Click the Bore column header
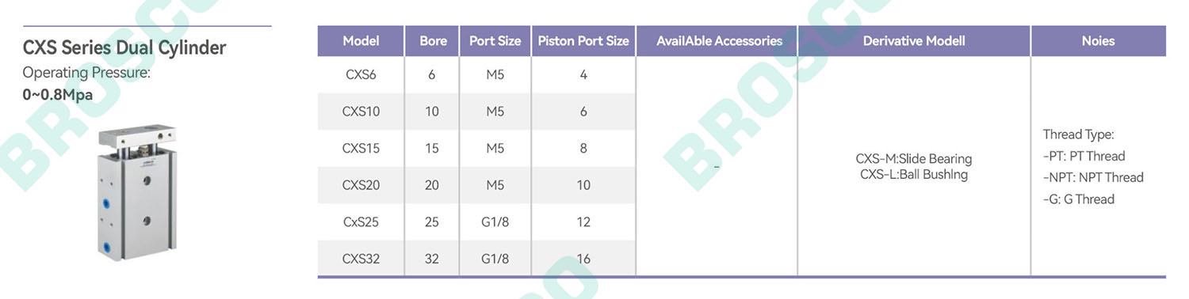The width and height of the screenshot is (1189, 299). point(433,41)
